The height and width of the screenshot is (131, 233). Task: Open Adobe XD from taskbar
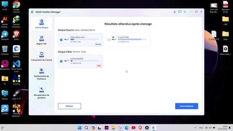[x=107, y=128]
